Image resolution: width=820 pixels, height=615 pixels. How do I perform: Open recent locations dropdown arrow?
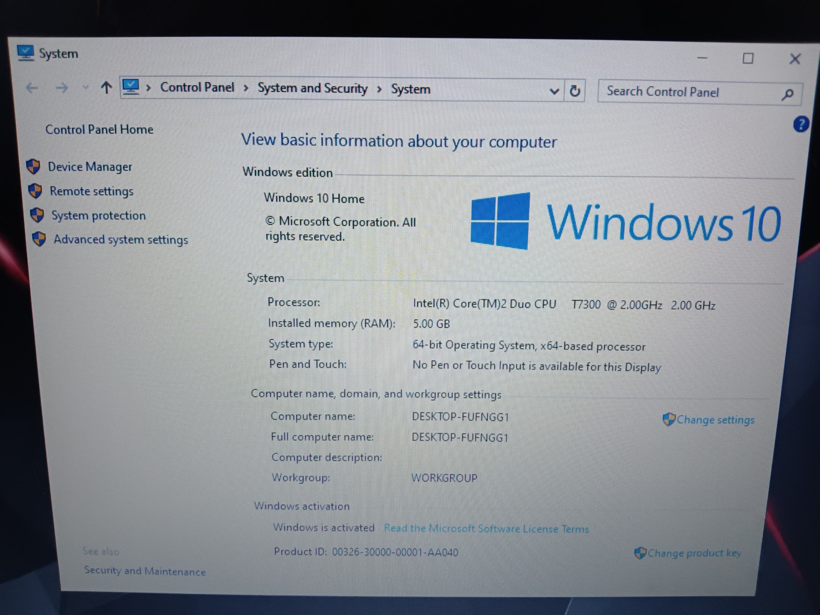click(86, 88)
